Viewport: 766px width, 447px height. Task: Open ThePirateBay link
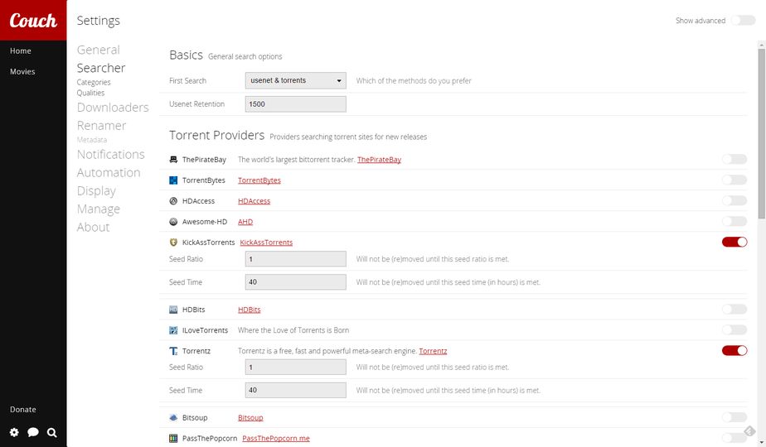pyautogui.click(x=379, y=160)
